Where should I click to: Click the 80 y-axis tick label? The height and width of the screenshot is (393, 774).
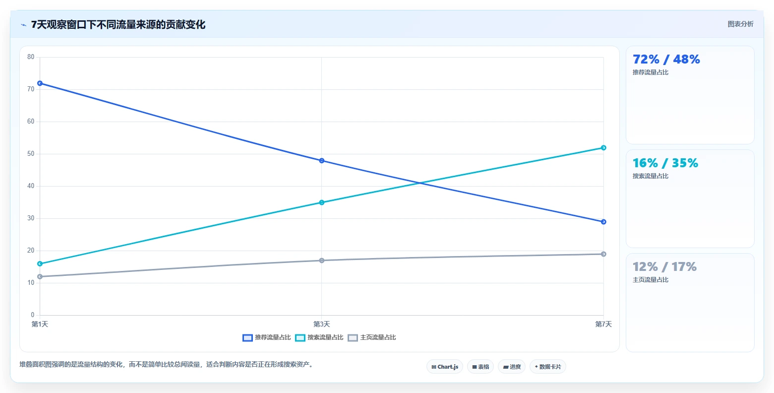31,57
